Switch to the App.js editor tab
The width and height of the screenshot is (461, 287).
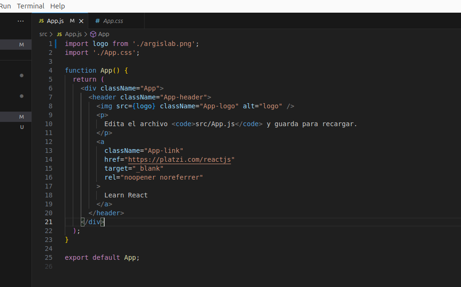tap(60, 21)
